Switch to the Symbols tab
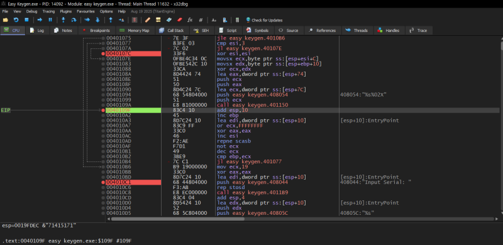The height and width of the screenshot is (245, 503). 258,30
